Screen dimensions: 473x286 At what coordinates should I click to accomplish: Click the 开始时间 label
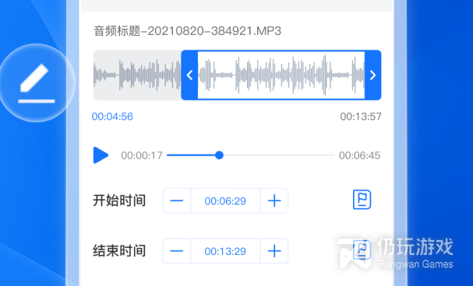119,201
